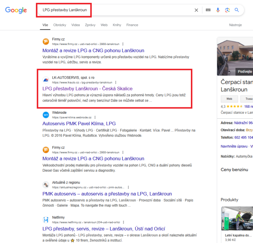Screen dimensions: 253x243
Task: Open the Zprávy tab
Action: tap(90, 25)
